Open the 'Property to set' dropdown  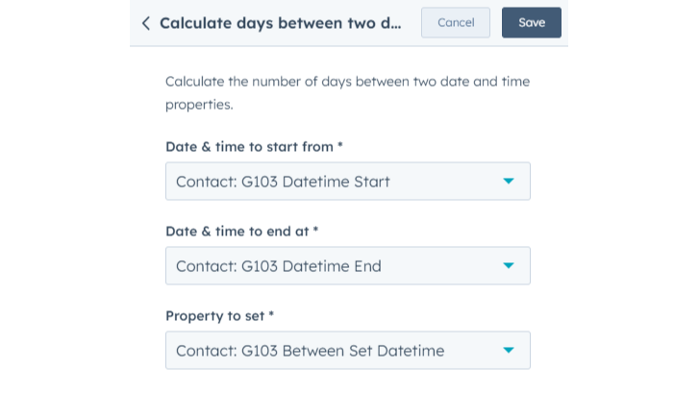pos(347,350)
